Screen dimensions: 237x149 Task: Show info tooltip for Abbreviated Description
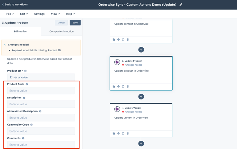pos(40,111)
